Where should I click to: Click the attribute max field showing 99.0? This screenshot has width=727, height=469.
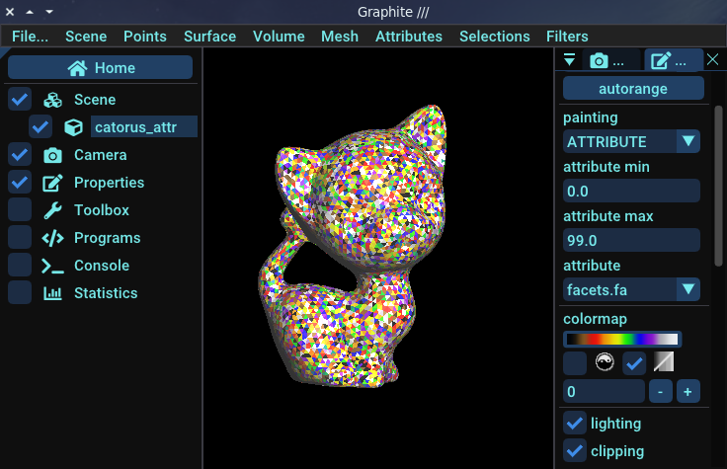pyautogui.click(x=631, y=241)
